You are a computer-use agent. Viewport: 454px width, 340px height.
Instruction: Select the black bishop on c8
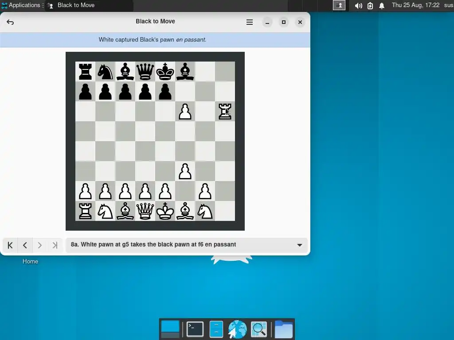pos(125,72)
